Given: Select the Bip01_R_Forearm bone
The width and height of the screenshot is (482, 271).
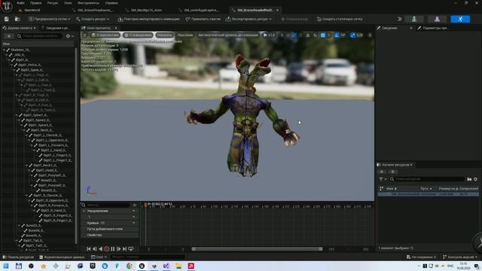Looking at the screenshot, I should [54, 206].
